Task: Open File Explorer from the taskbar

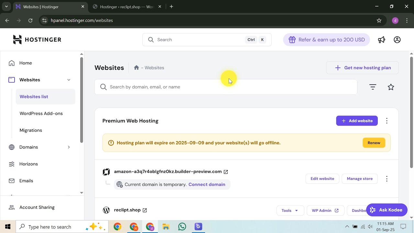Action: click(166, 227)
